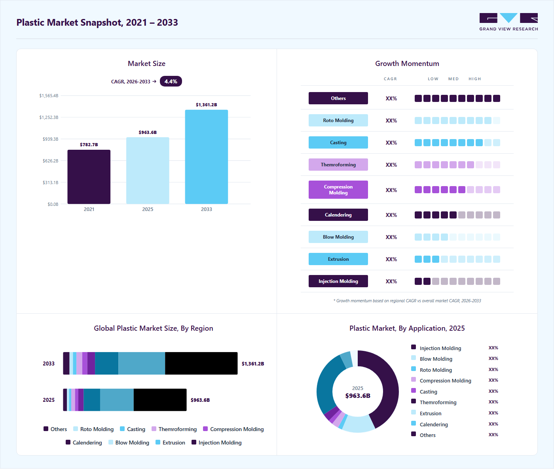554x469 pixels.
Task: Click the Injection Molding row momentum indicator
Action: point(457,281)
